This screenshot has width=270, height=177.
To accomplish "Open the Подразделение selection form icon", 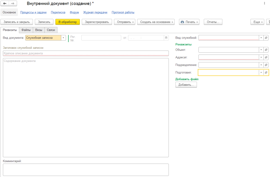I will point(266,65).
